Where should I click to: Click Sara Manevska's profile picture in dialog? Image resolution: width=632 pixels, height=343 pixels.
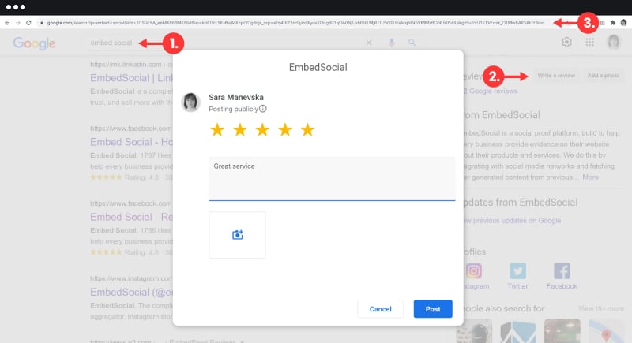(190, 103)
